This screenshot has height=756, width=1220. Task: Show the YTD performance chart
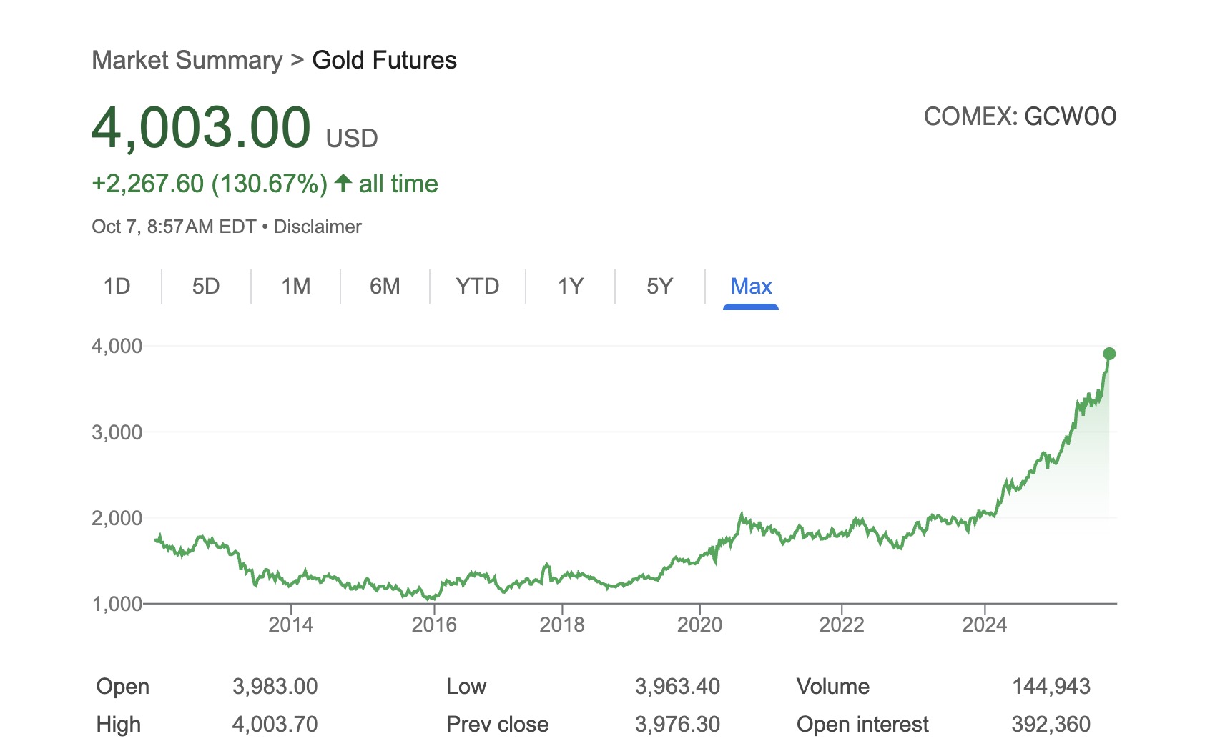click(477, 286)
